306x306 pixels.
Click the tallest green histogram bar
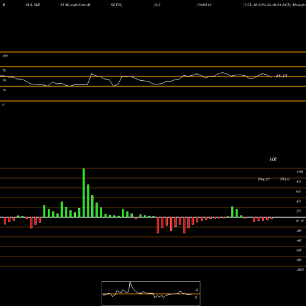coord(84,193)
